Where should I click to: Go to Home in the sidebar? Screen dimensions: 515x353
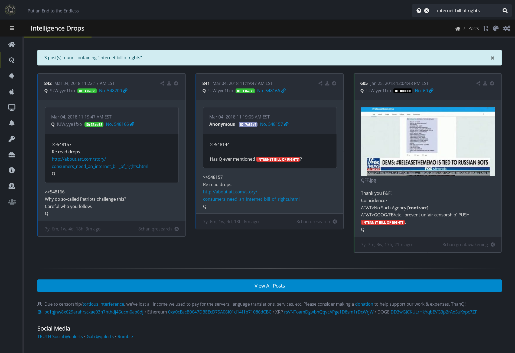(x=12, y=44)
